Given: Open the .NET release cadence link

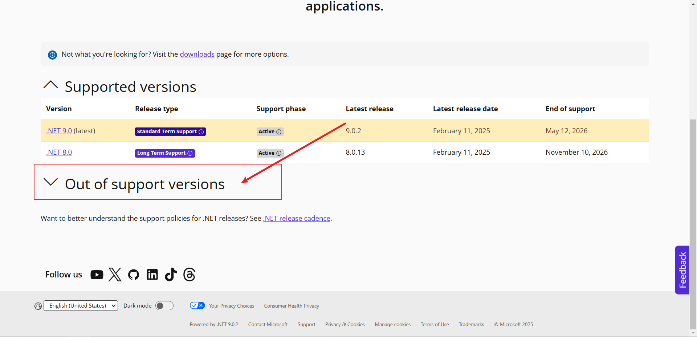Looking at the screenshot, I should pos(297,218).
